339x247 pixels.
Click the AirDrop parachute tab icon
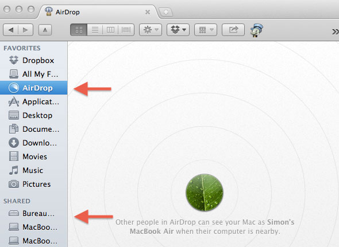49,11
